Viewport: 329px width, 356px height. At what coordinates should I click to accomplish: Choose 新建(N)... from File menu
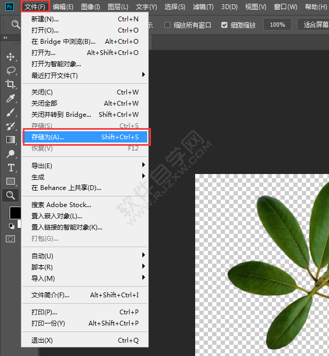click(x=85, y=19)
